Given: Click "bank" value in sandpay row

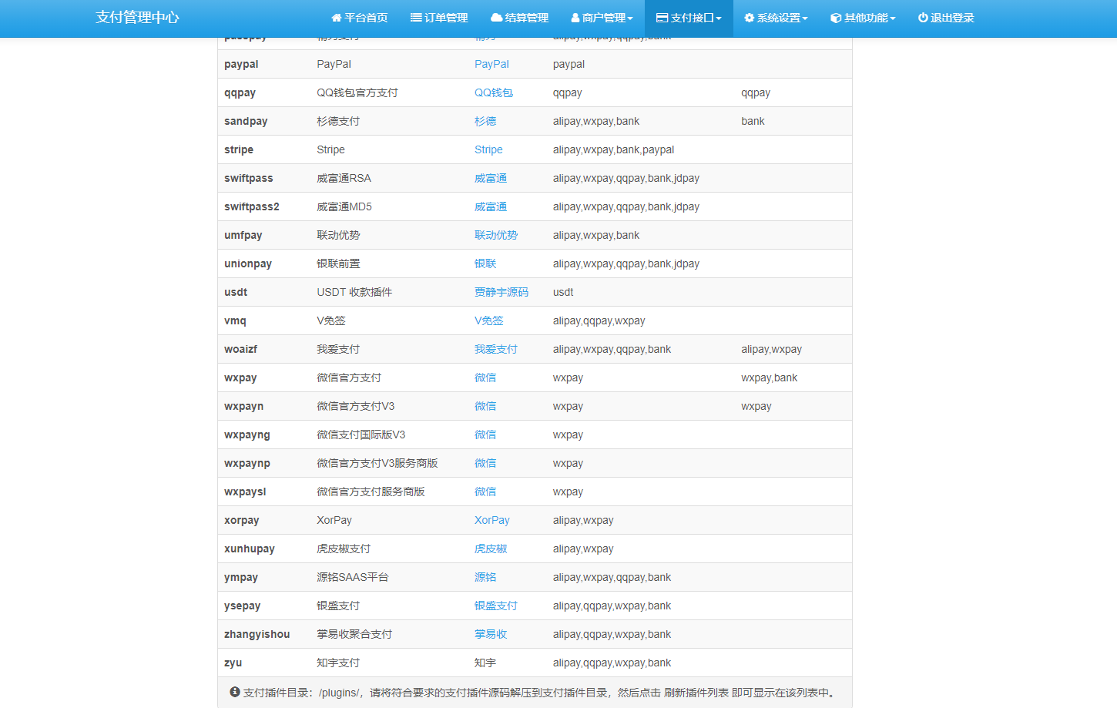Looking at the screenshot, I should coord(753,121).
